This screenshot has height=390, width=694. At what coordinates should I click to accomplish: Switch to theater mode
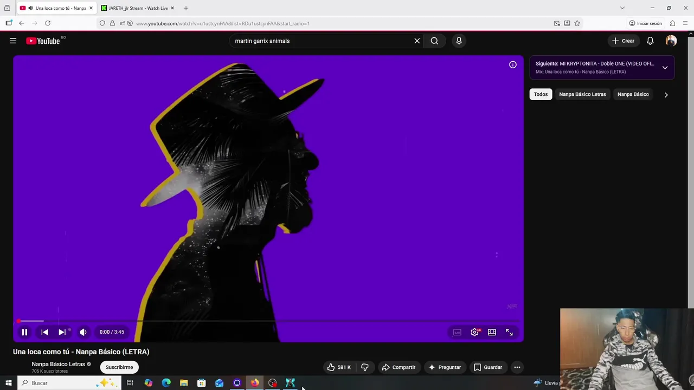point(492,332)
